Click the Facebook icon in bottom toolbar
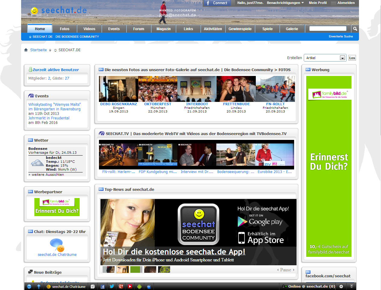 point(103,287)
